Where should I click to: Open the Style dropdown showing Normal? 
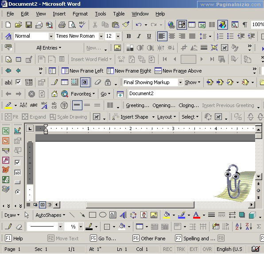tap(51, 36)
